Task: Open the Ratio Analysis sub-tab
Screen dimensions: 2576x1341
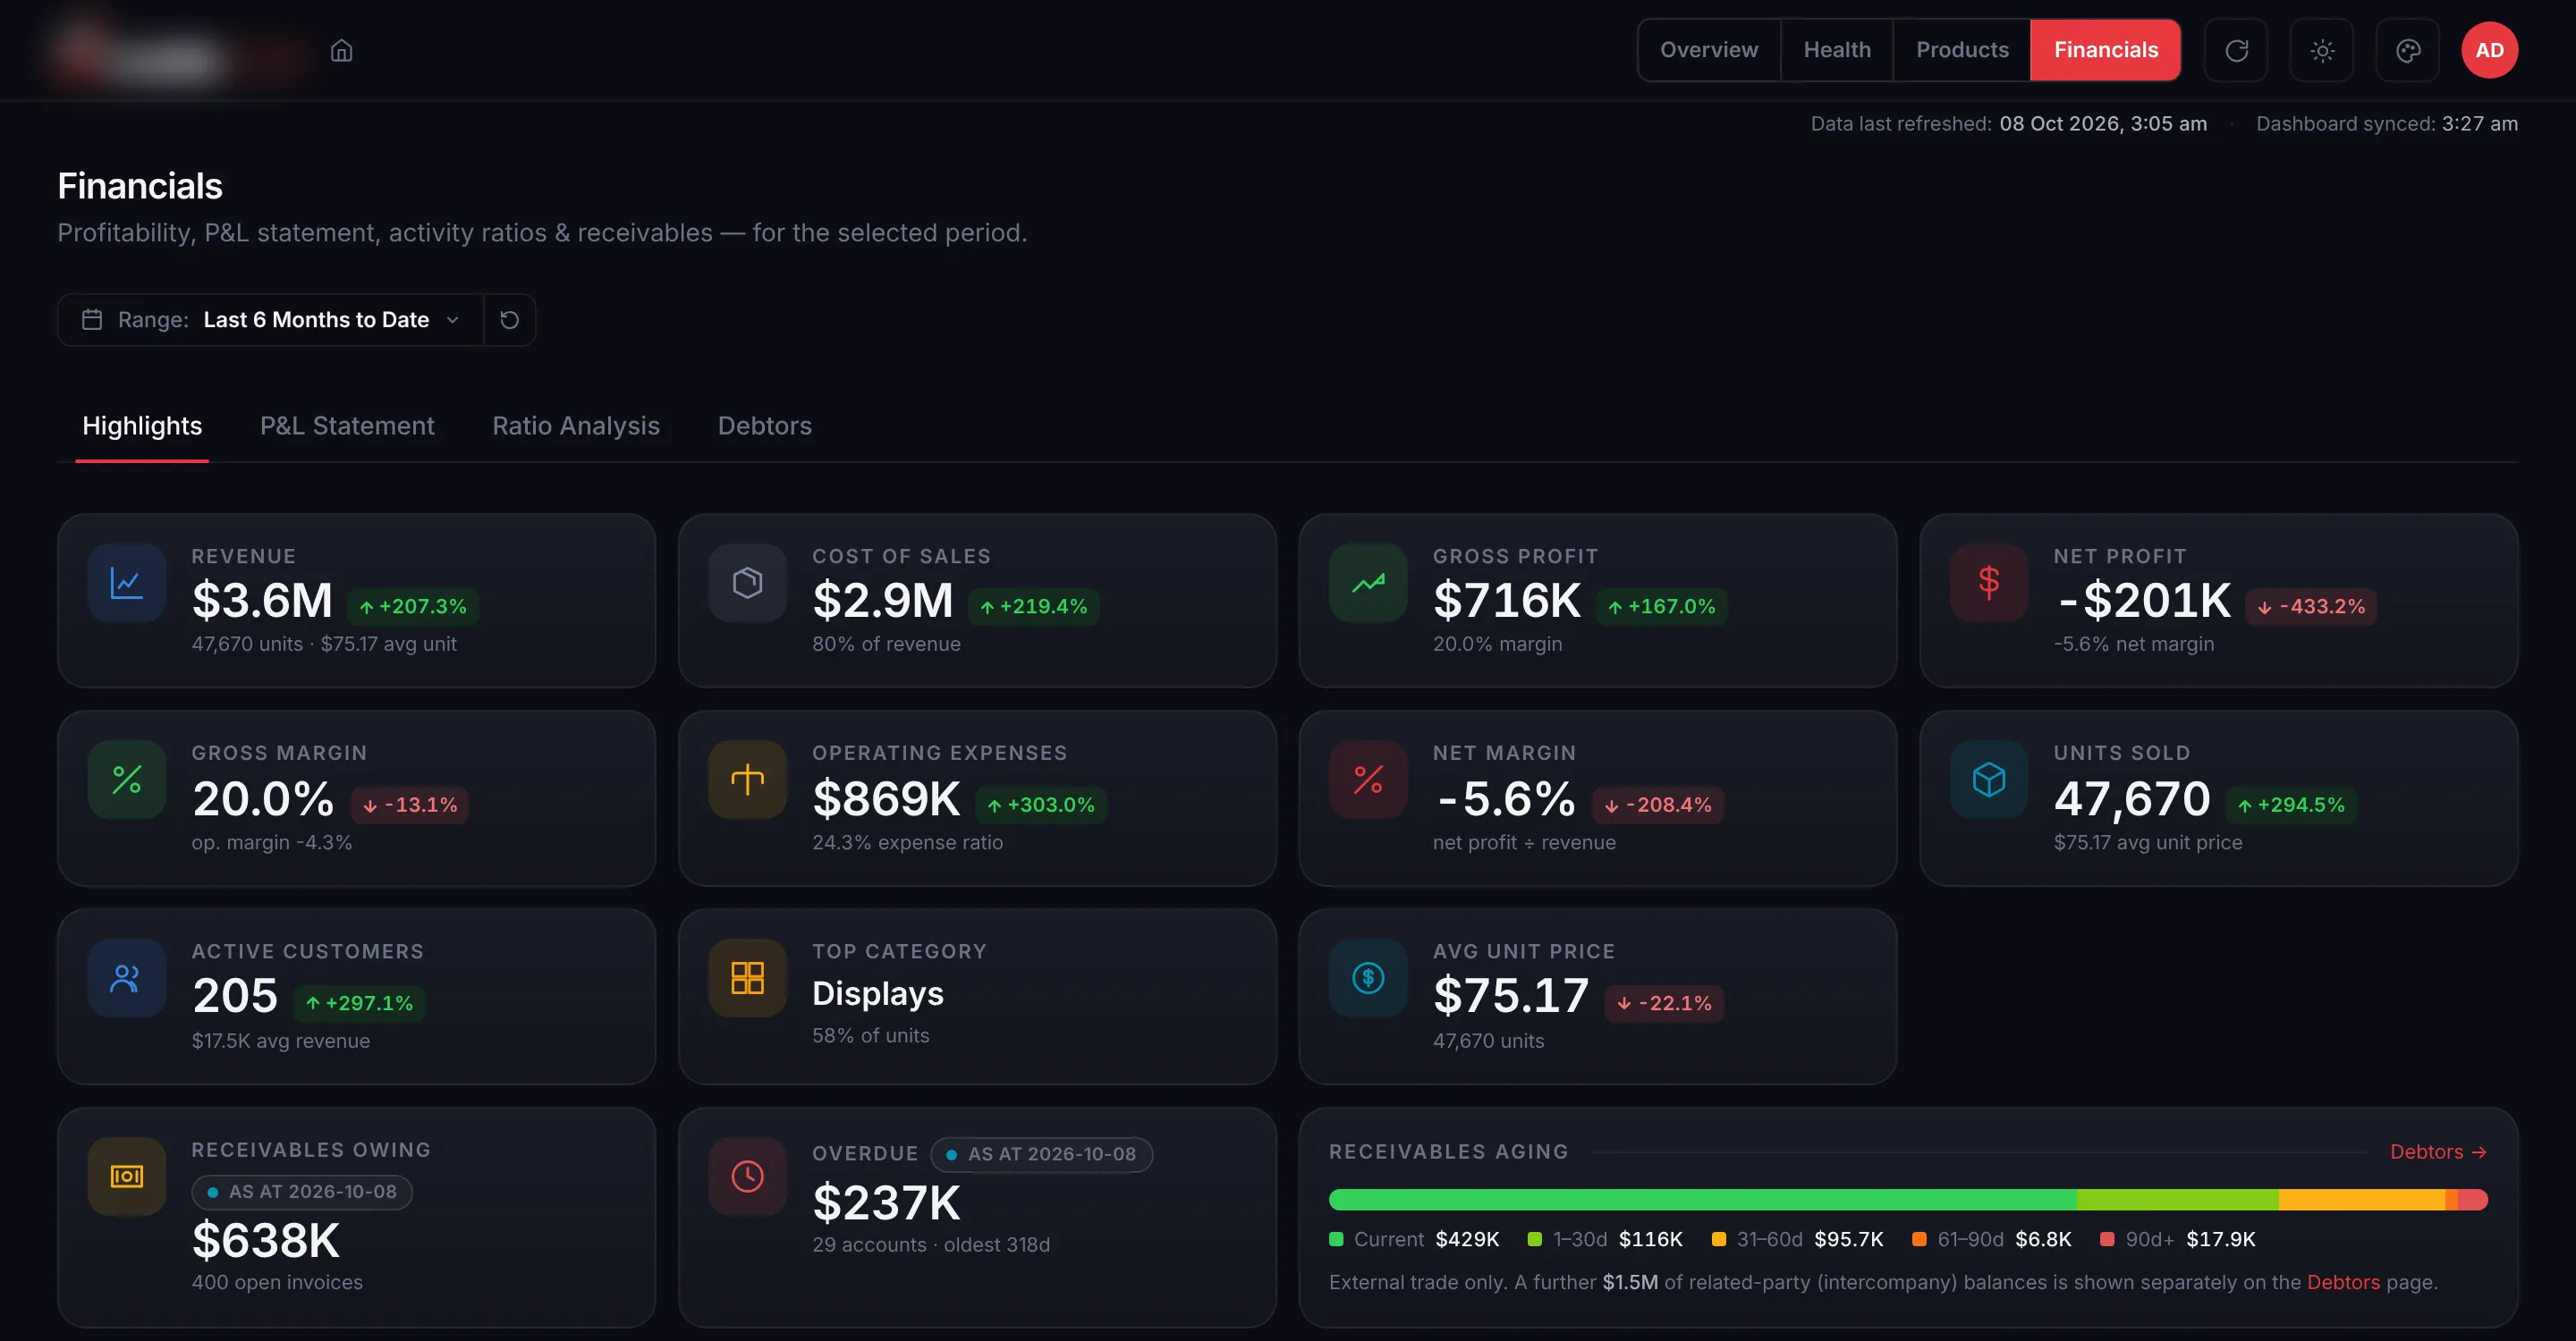Action: point(576,426)
